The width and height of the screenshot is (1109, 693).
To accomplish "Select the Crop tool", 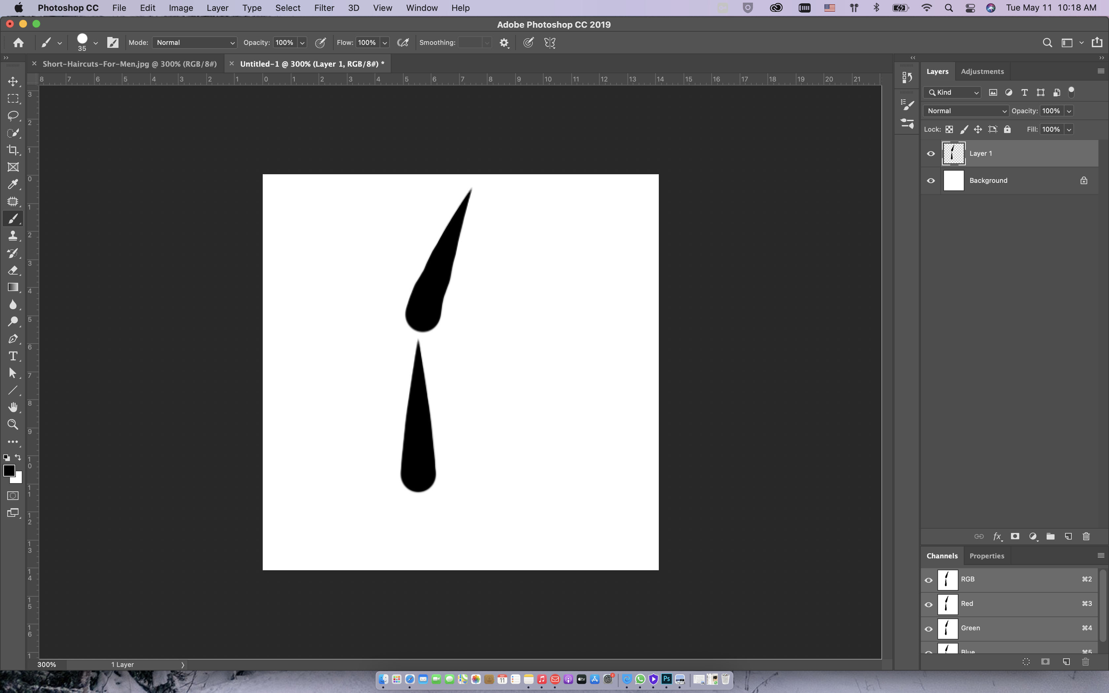I will [13, 150].
